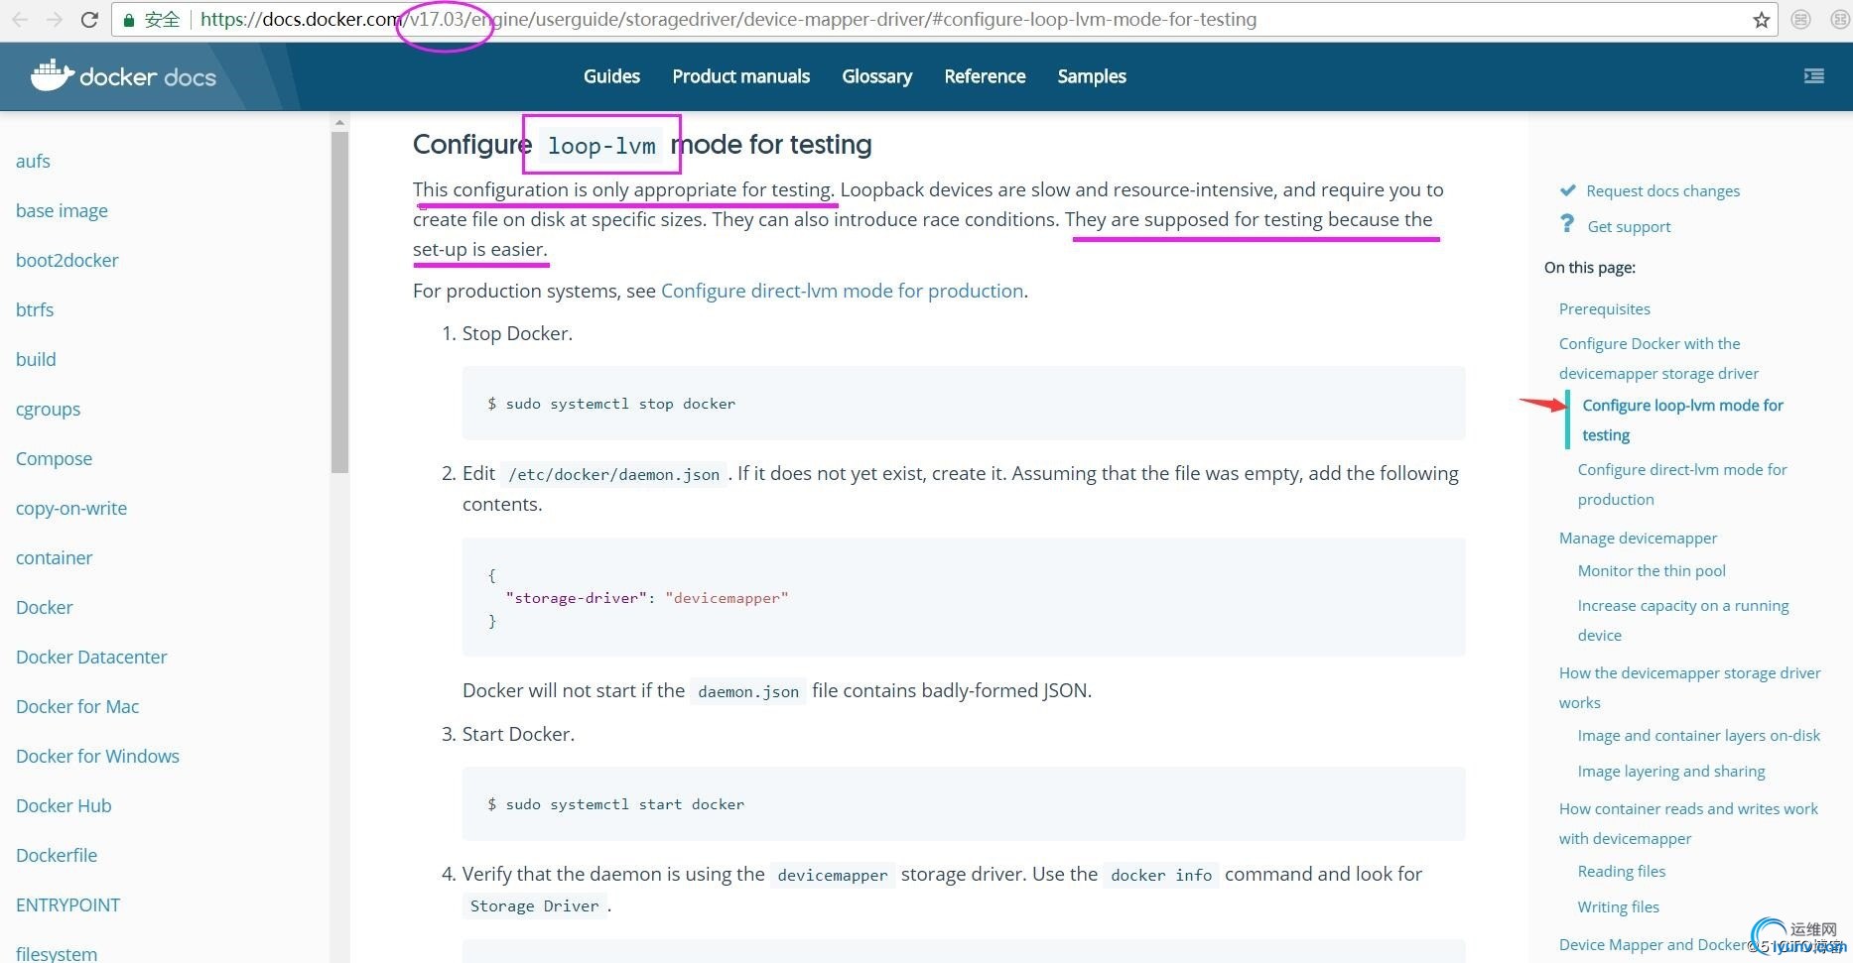Open the build sidebar link
This screenshot has height=963, width=1853.
[x=36, y=359]
